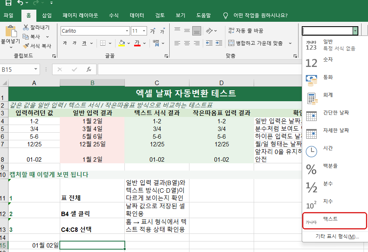Click the phonetic guide (내천) icon
Image resolution: width=368 pixels, height=252 pixels.
click(x=156, y=43)
